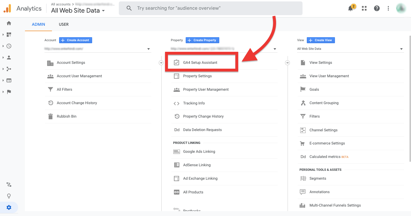Open Account Change History
411x216 pixels.
click(x=98, y=103)
